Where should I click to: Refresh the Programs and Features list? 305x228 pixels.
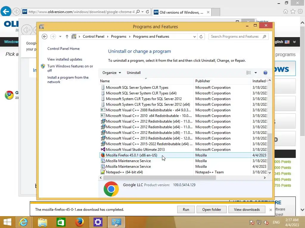tap(201, 37)
